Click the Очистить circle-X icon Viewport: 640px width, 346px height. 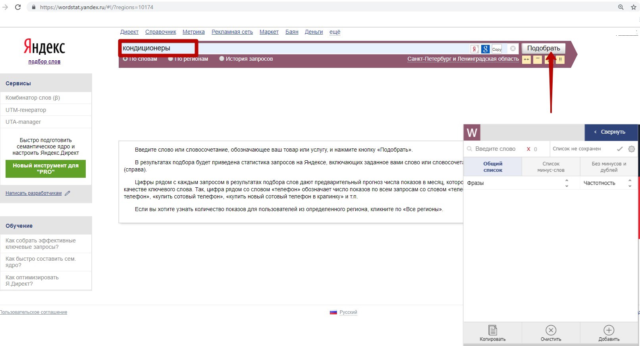coord(551,330)
